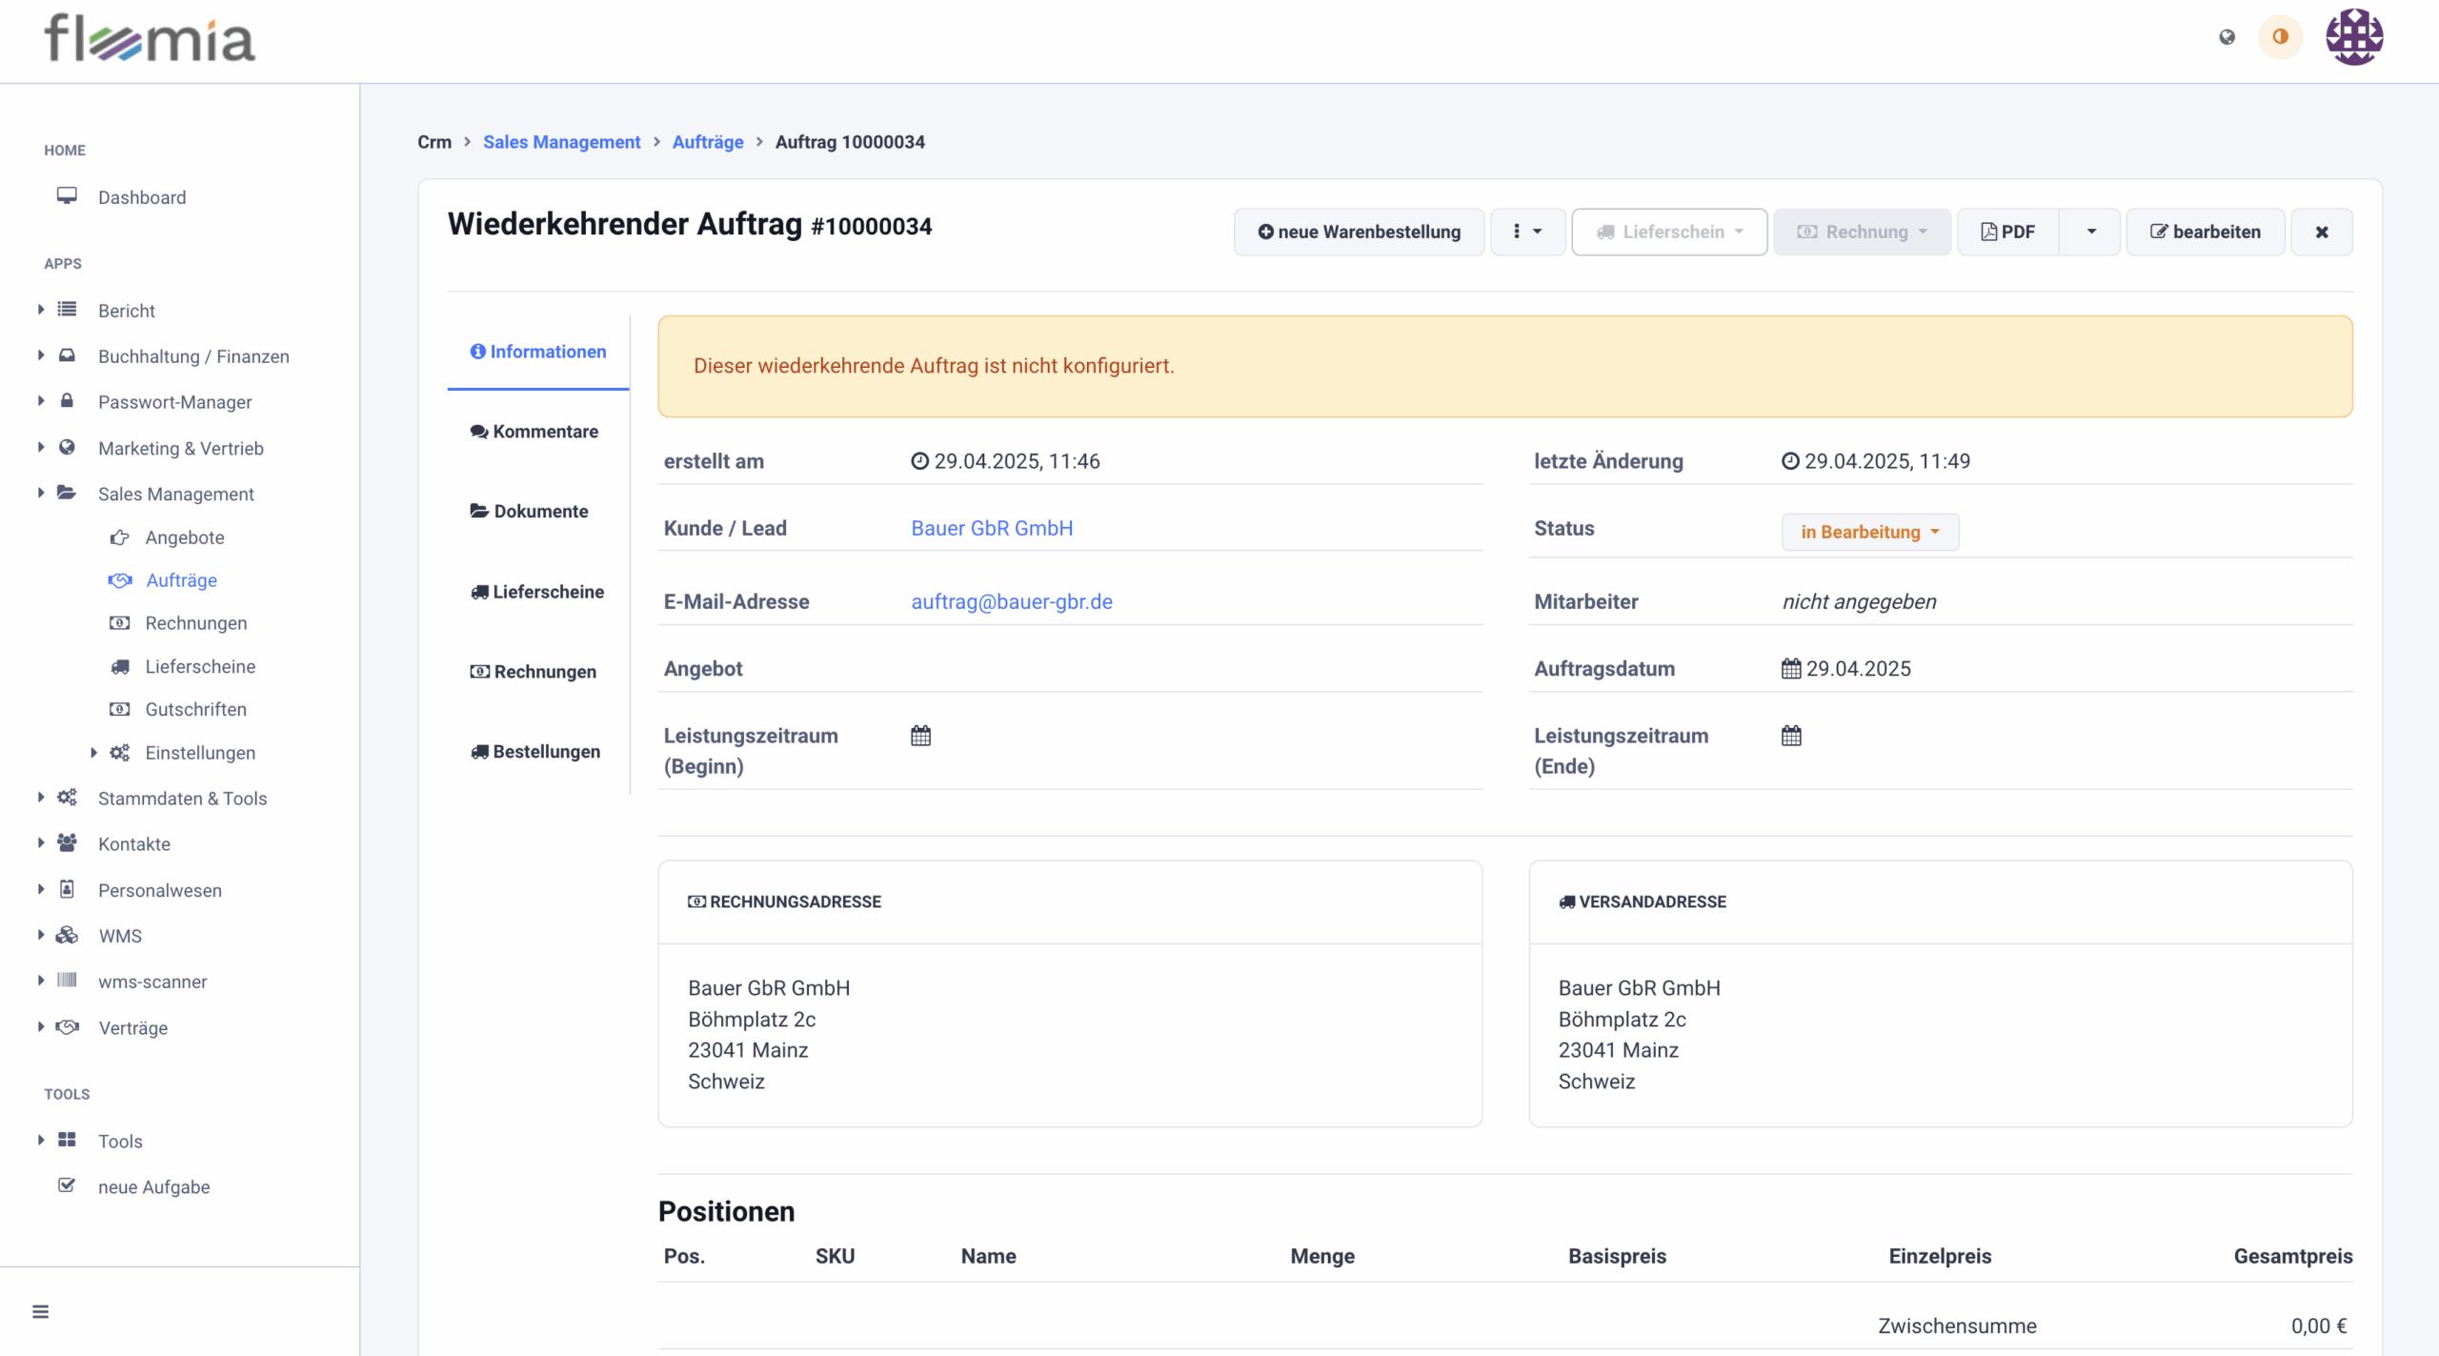The height and width of the screenshot is (1356, 2439).
Task: Open neue Aufgabe checkbox item
Action: (x=153, y=1186)
